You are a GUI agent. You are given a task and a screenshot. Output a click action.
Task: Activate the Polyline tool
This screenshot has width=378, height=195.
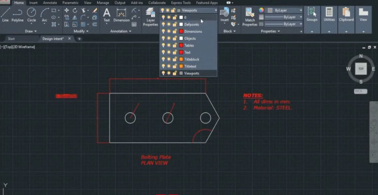click(x=17, y=14)
